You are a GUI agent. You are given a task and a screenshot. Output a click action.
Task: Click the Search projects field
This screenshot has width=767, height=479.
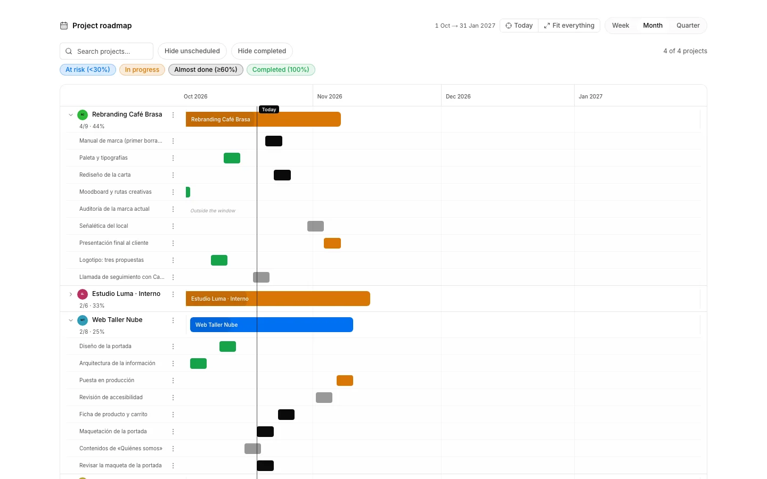107,51
